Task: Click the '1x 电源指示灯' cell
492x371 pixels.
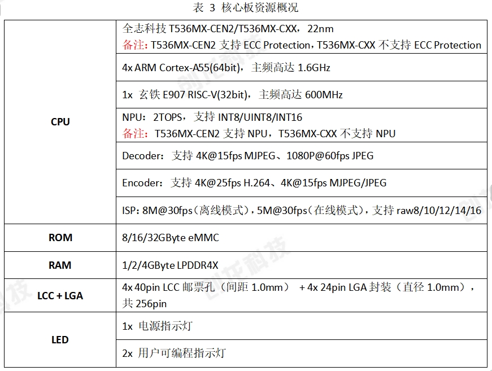Action: (x=302, y=326)
